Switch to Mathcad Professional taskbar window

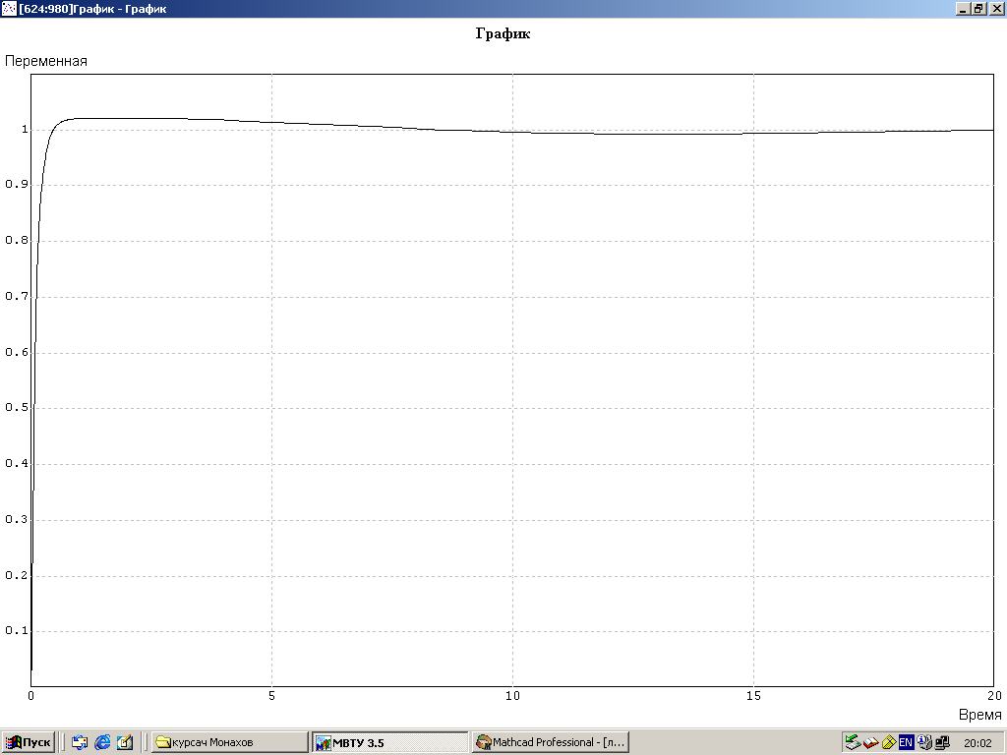point(551,743)
